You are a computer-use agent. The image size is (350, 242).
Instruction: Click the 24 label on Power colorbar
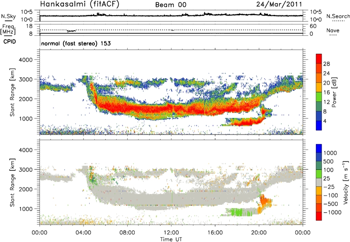click(x=326, y=73)
